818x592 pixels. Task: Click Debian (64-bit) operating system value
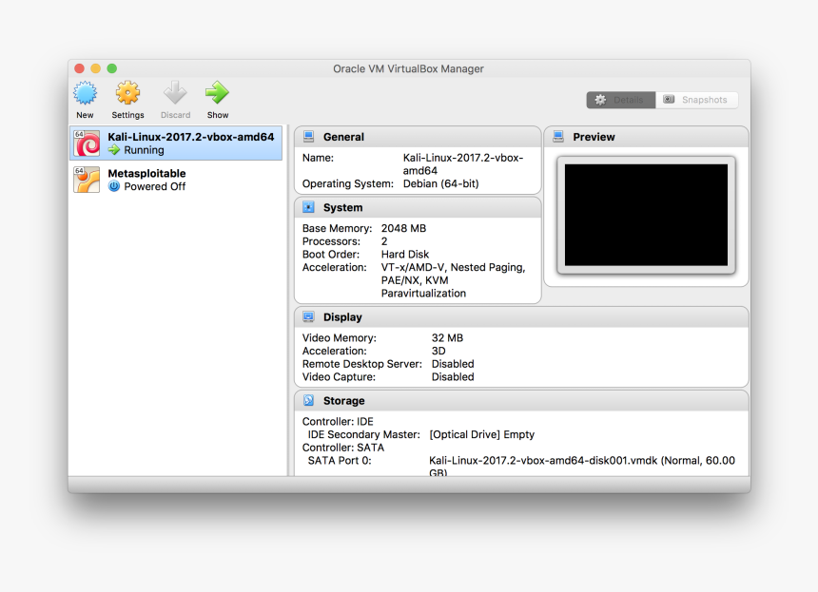tap(440, 183)
